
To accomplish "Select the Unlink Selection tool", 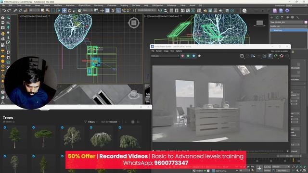I will 20,11.
